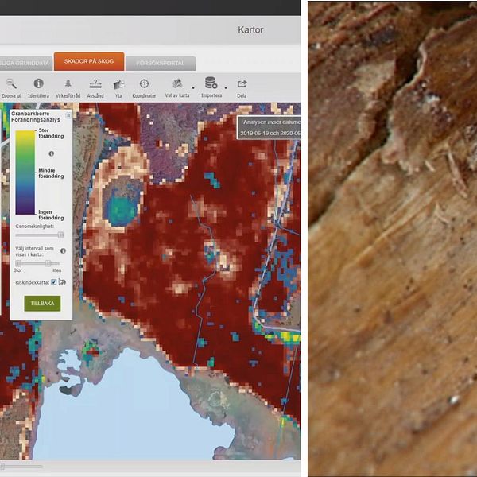Open info icon beside Välj intervall
477x477 pixels.
point(63,250)
